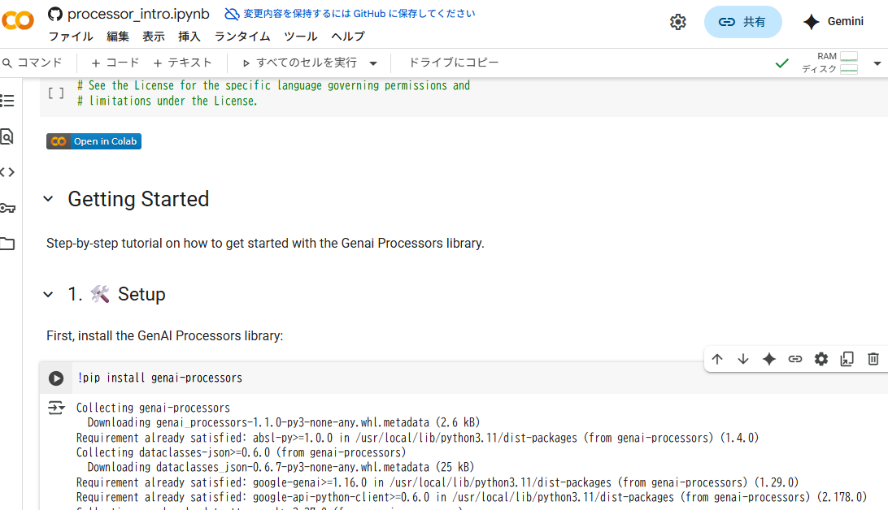Image resolution: width=888 pixels, height=510 pixels.
Task: Open cell settings gear in cell toolbar
Action: click(821, 359)
